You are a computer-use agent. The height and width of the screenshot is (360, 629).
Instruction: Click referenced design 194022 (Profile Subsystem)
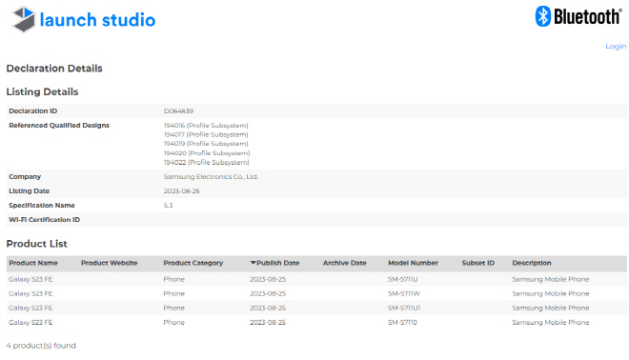[x=206, y=162]
